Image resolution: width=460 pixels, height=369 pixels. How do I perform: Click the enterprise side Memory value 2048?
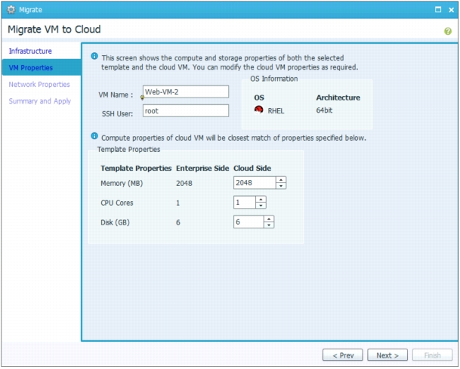pyautogui.click(x=184, y=183)
